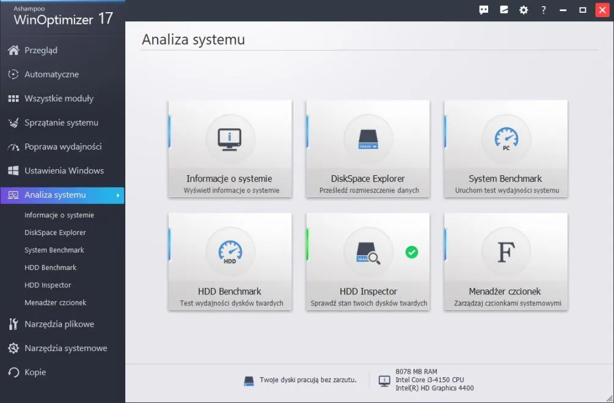Open Menadżer czcionek letter F icon
614x403 pixels.
[505, 252]
